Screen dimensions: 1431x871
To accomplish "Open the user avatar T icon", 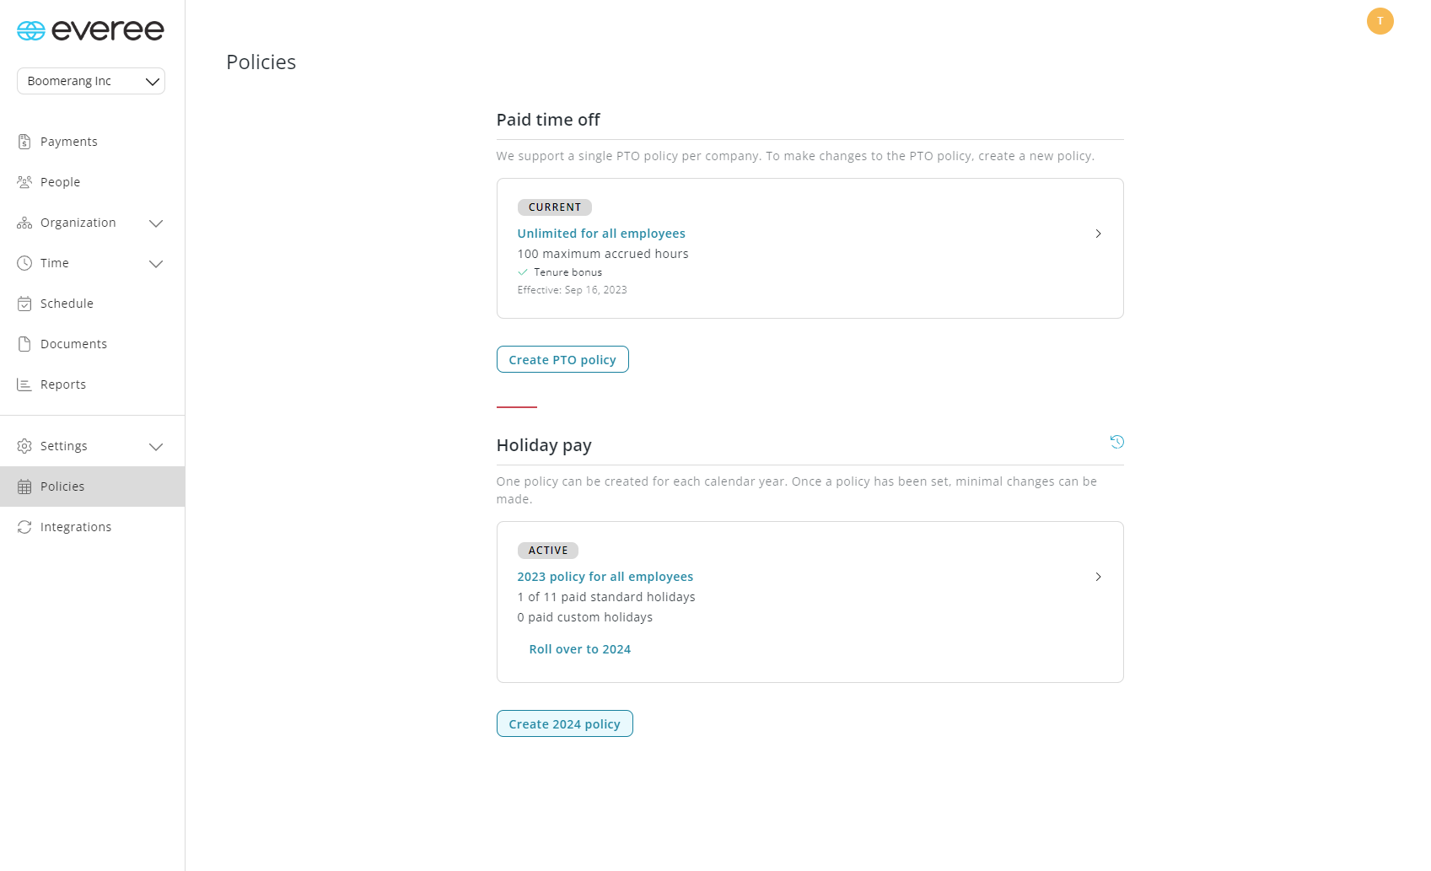I will [x=1380, y=21].
